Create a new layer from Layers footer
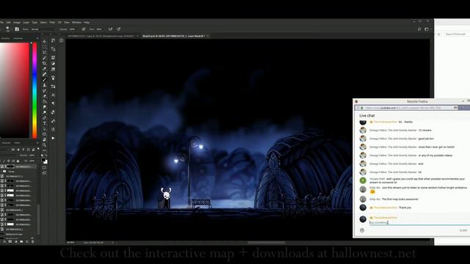The image size is (470, 264). pos(27,241)
